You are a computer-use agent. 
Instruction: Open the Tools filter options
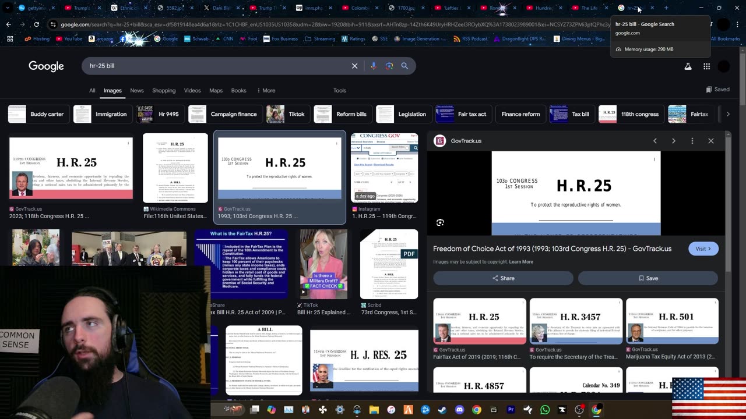340,90
